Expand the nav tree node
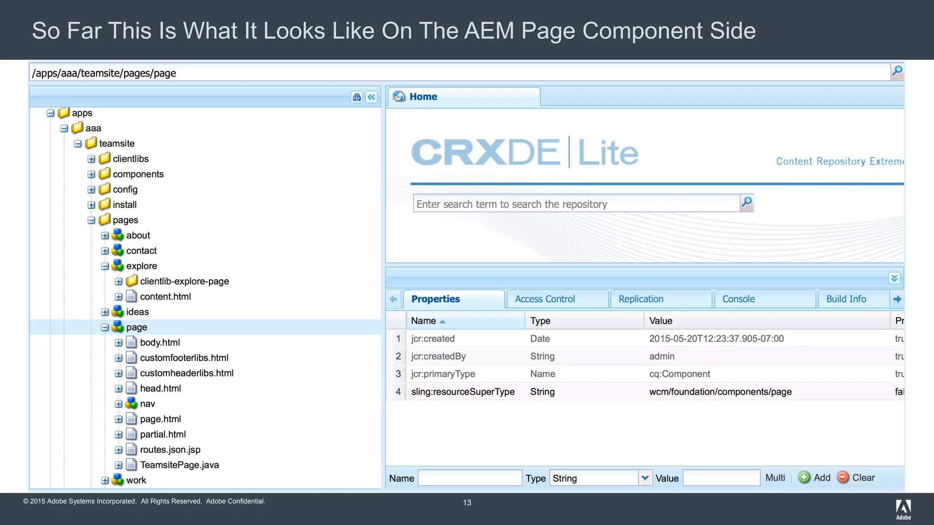Viewport: 934px width, 525px height. pyautogui.click(x=119, y=404)
